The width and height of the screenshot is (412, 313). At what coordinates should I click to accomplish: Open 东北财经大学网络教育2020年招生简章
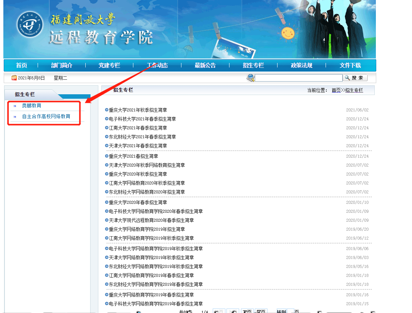point(147,192)
